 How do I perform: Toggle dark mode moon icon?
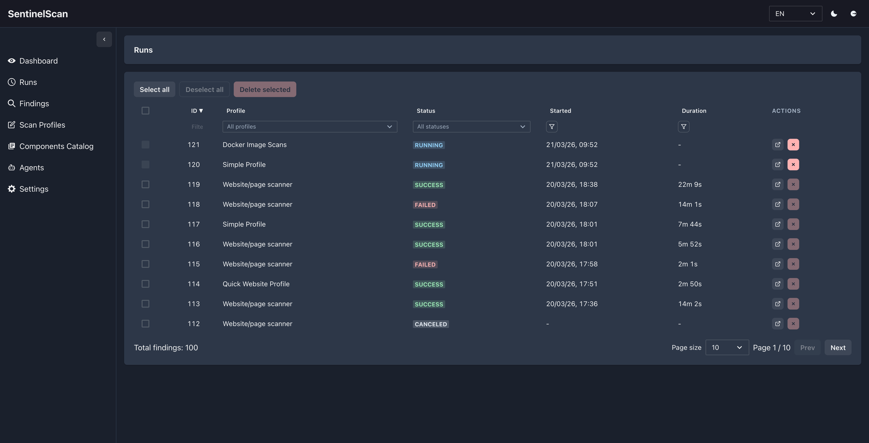click(x=834, y=13)
